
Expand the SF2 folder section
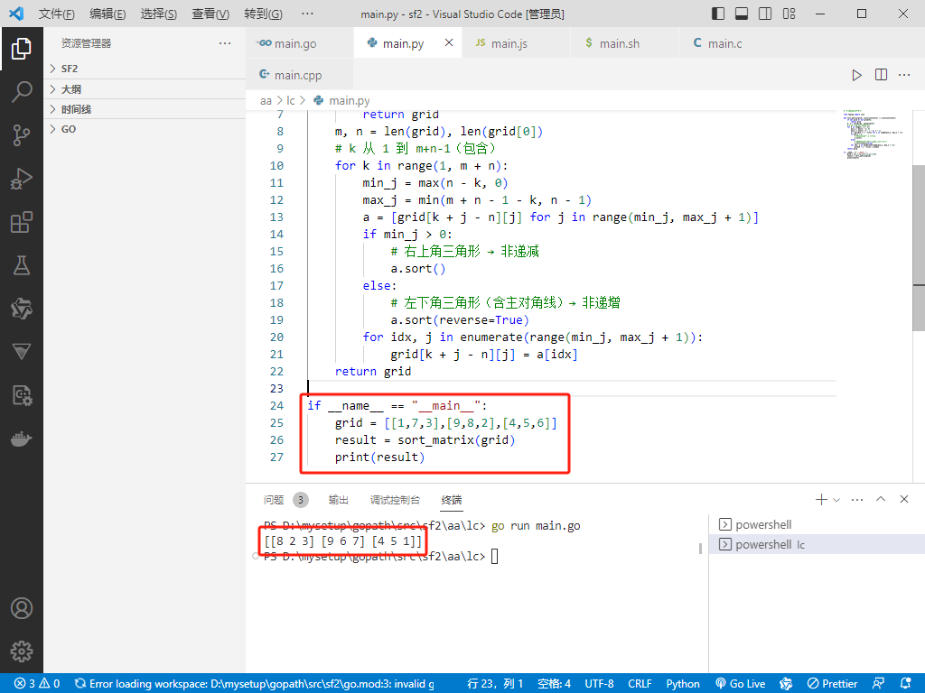[x=145, y=69]
